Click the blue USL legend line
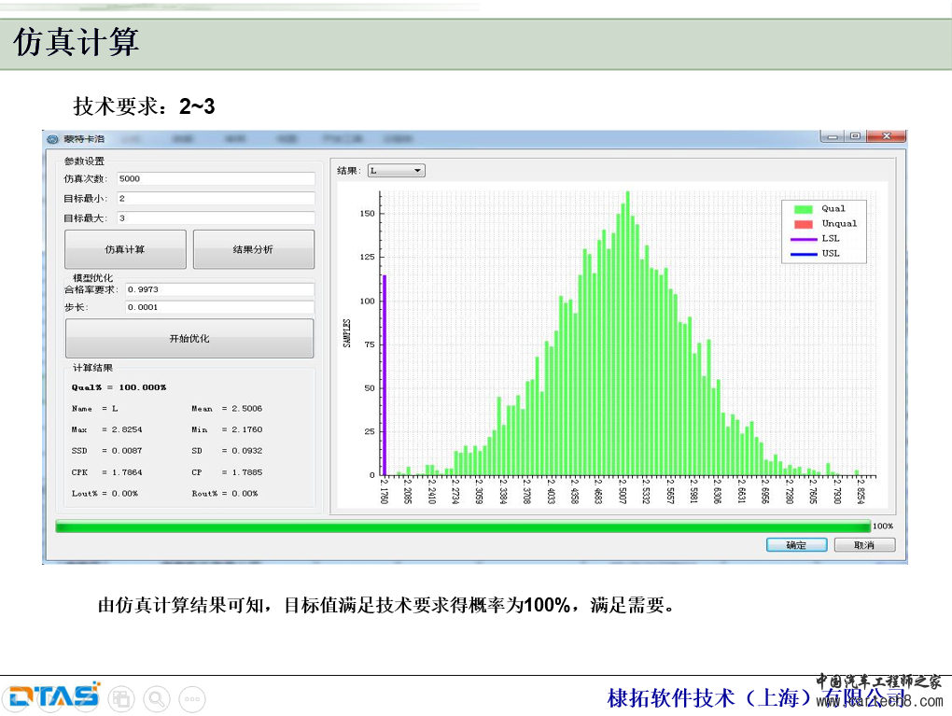This screenshot has height=716, width=952. 804,254
